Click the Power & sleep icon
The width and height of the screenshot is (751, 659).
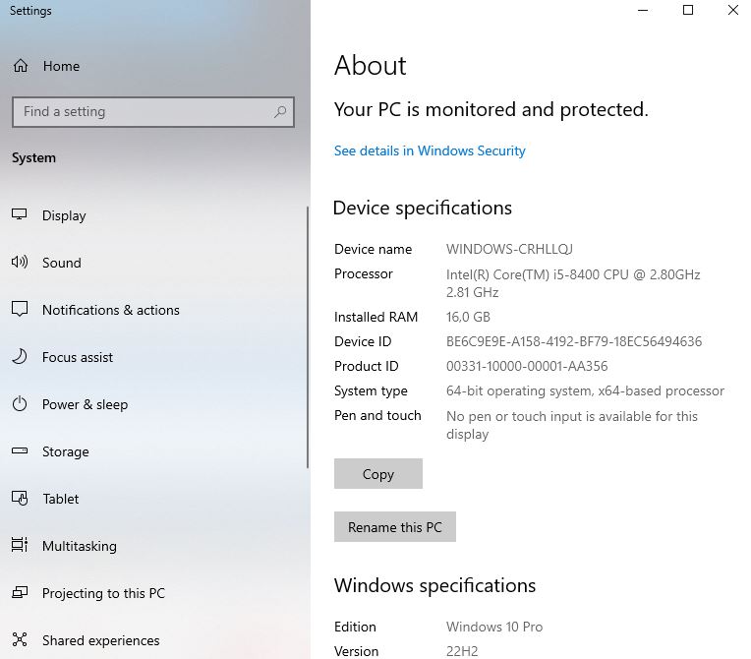point(20,404)
